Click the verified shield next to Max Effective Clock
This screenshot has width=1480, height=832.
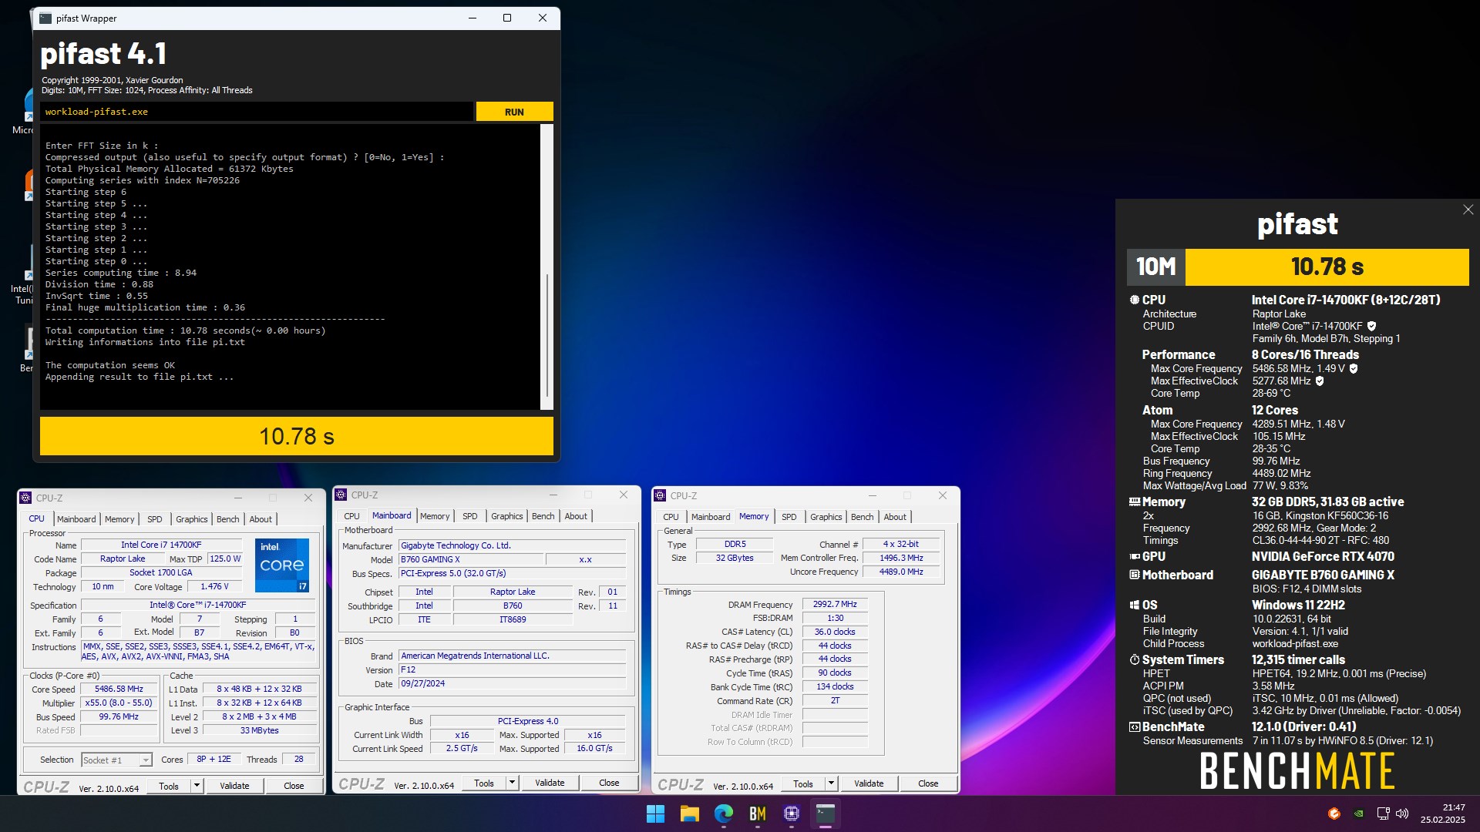tap(1319, 381)
